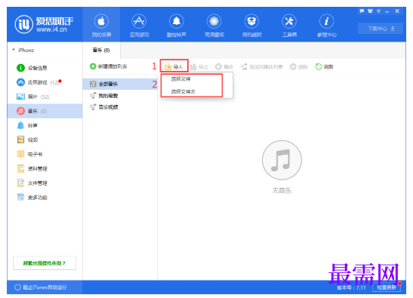
Task: Select 文件管理 in the sidebar
Action: 45,183
